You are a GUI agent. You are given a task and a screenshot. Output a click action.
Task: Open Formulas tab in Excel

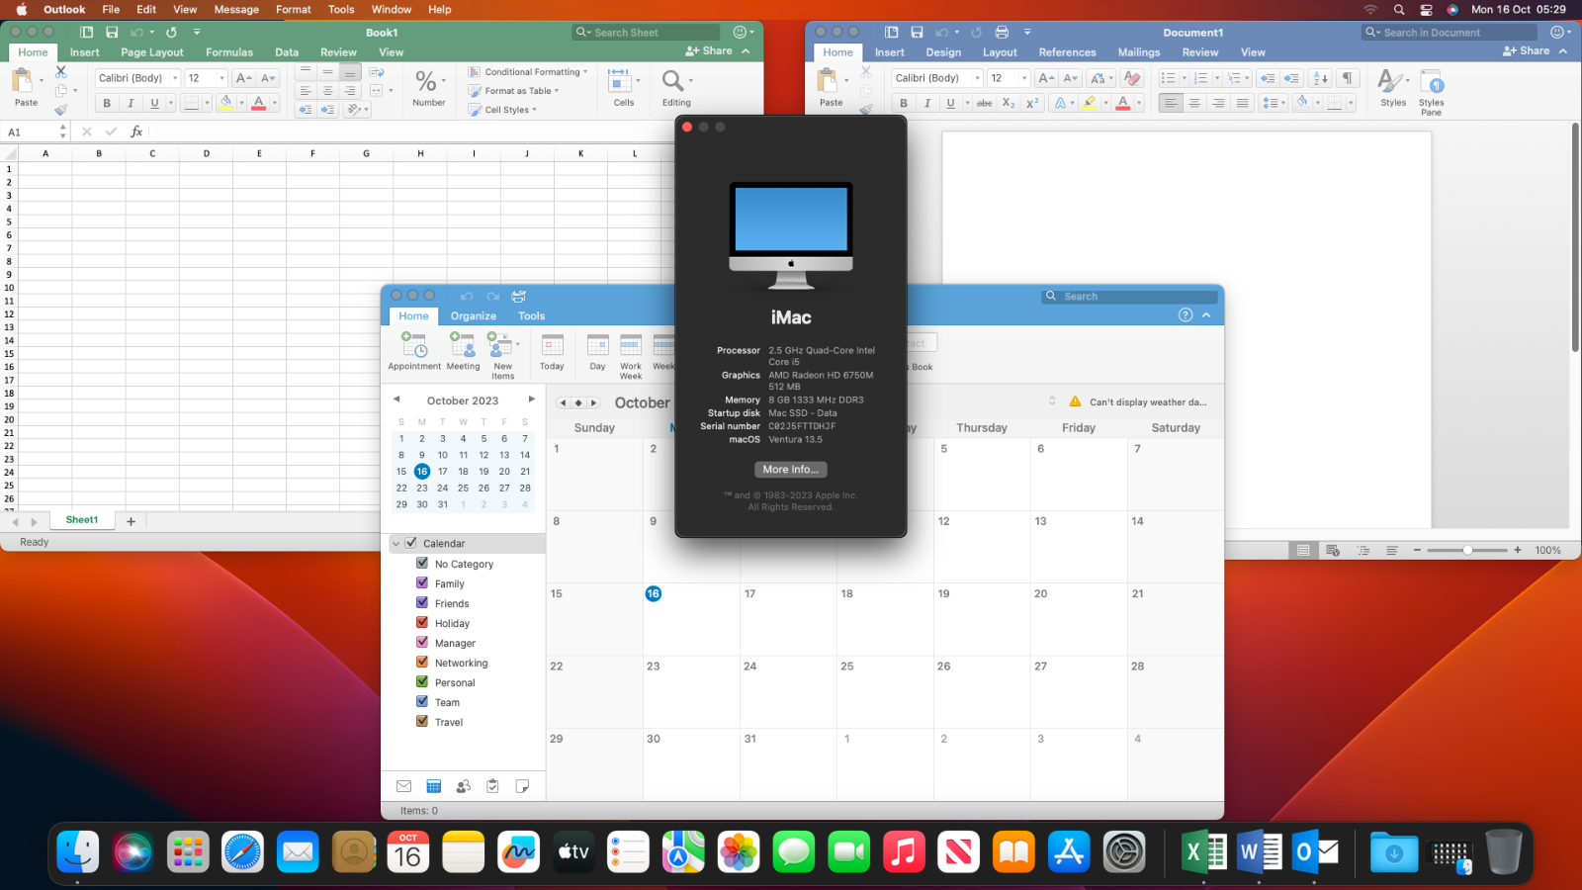(x=229, y=52)
